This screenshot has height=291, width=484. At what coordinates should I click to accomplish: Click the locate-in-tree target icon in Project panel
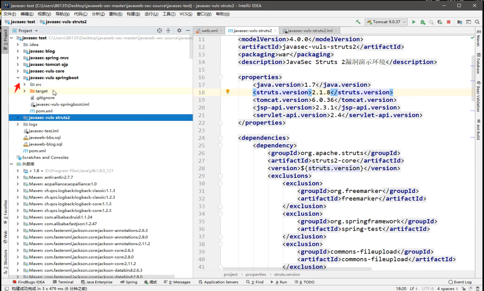pos(160,30)
